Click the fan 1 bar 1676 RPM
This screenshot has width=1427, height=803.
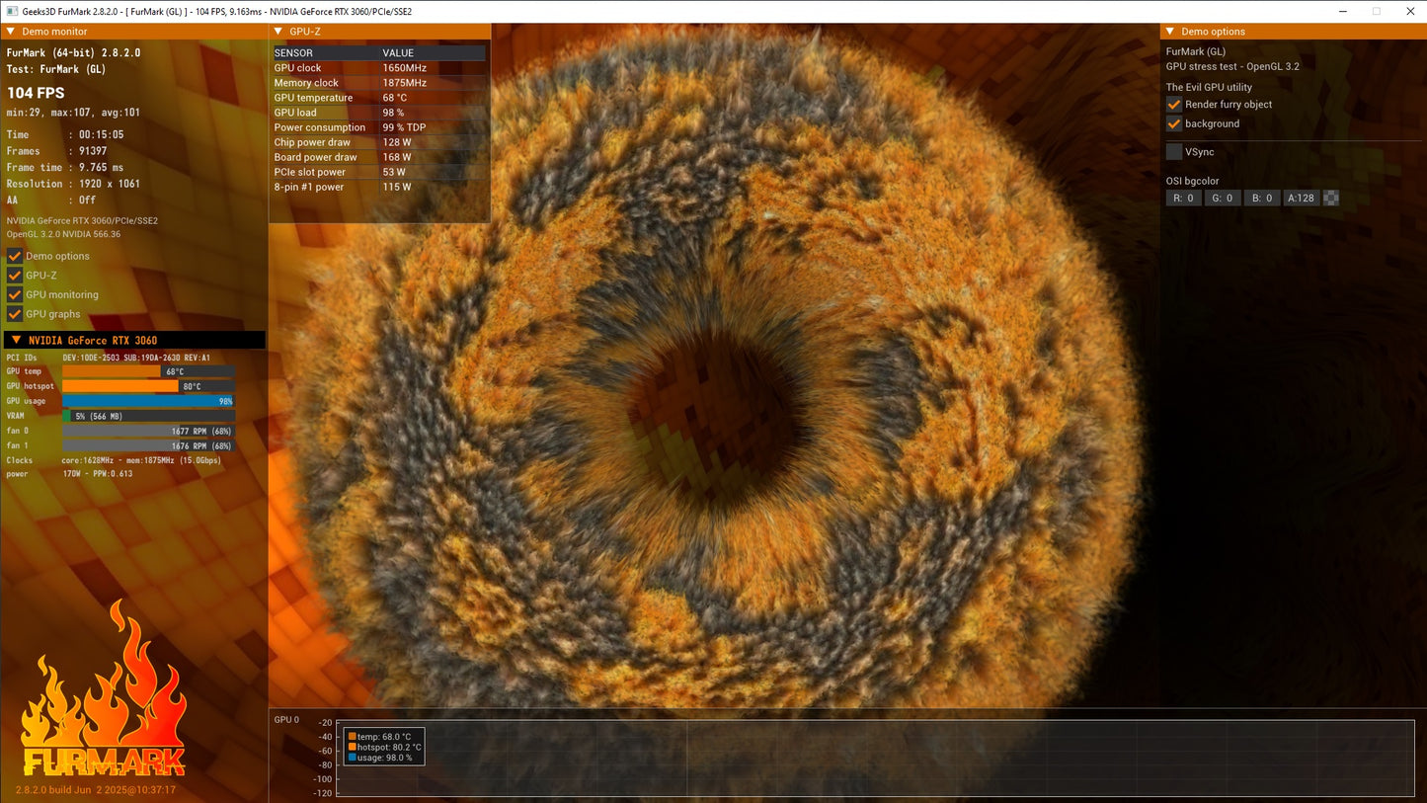(148, 445)
